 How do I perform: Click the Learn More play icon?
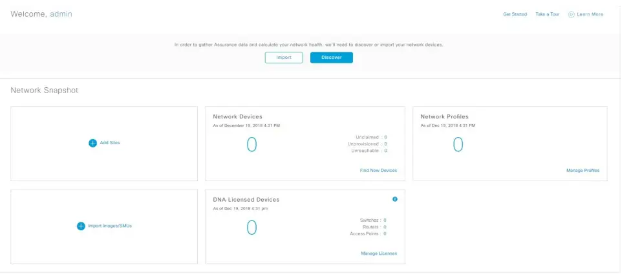tap(571, 14)
